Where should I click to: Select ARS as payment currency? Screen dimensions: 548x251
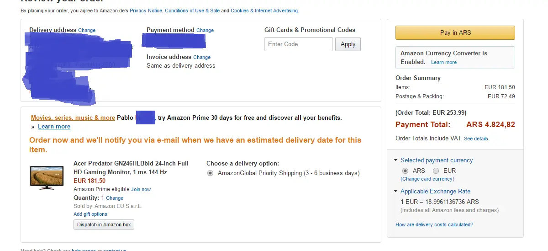tap(405, 171)
